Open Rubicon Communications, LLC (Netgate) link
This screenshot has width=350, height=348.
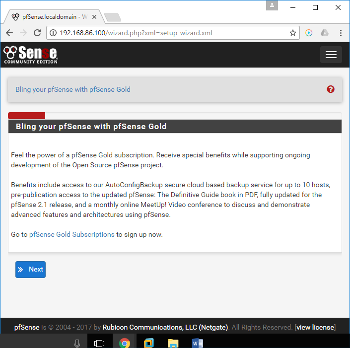point(165,327)
